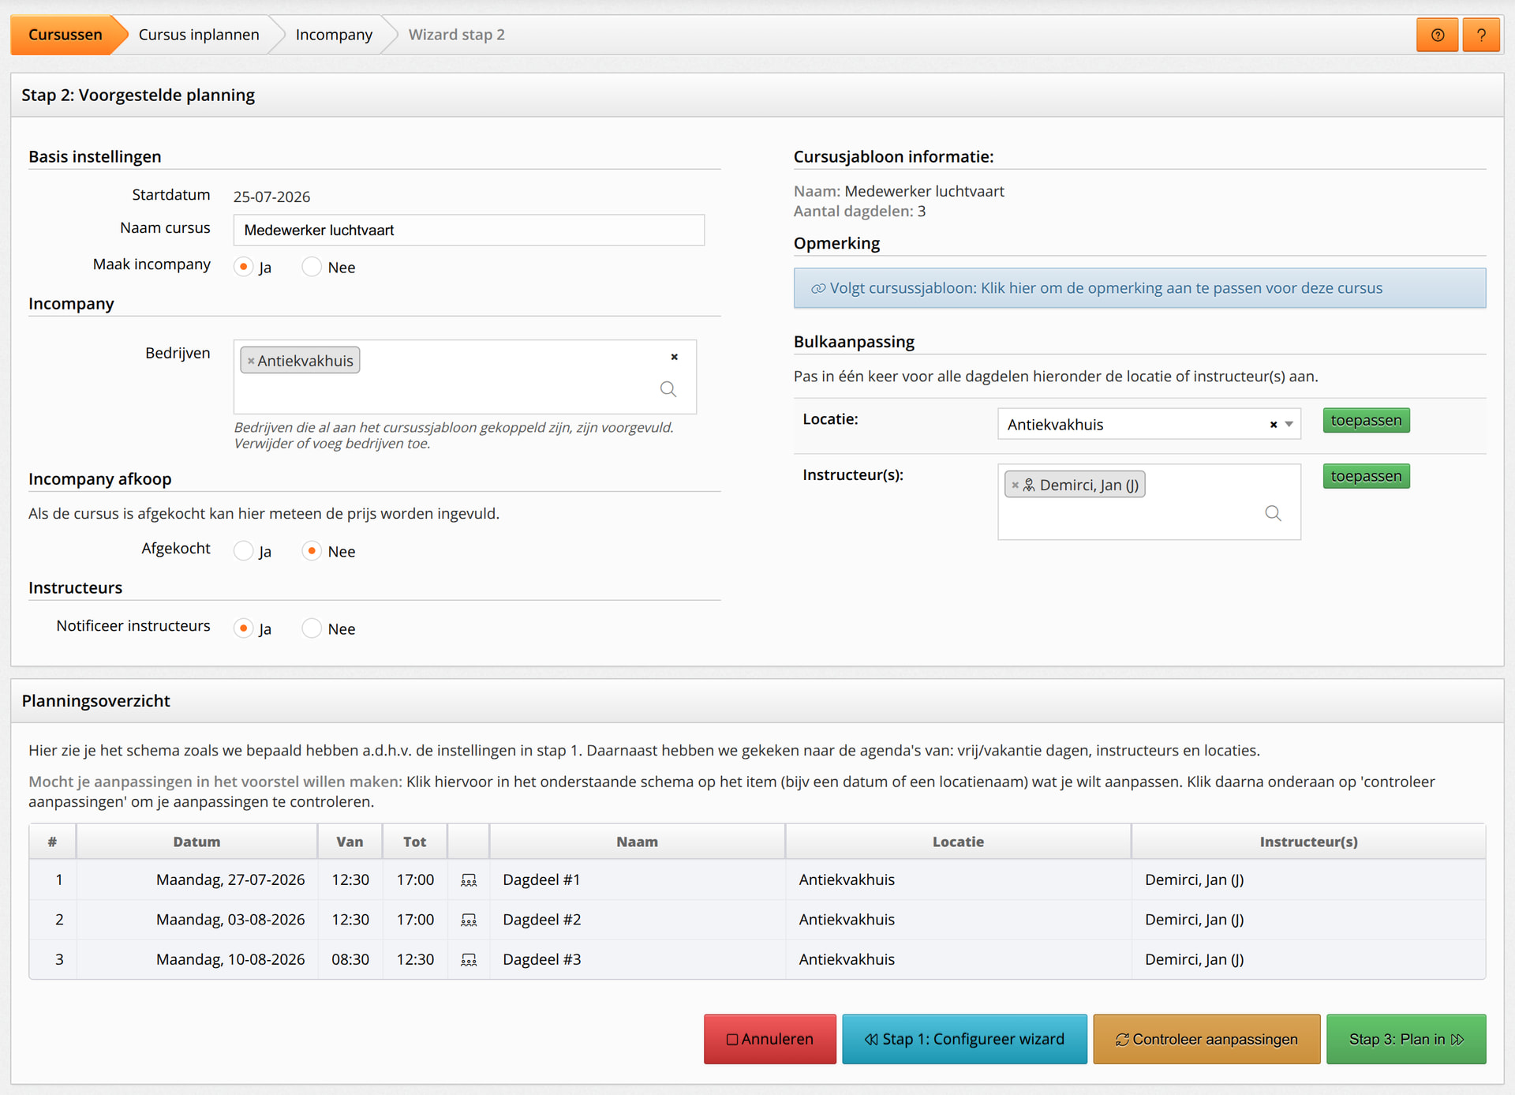Click the search icon in the Instructeur(s) field
1515x1095 pixels.
pos(1273,513)
